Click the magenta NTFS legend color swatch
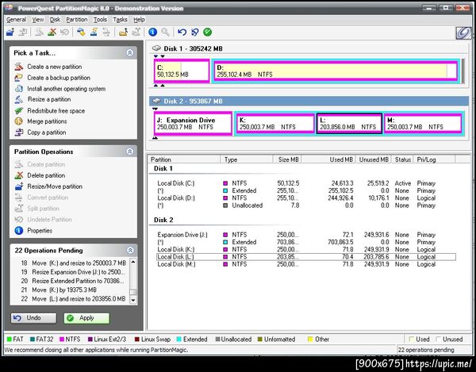 62,339
